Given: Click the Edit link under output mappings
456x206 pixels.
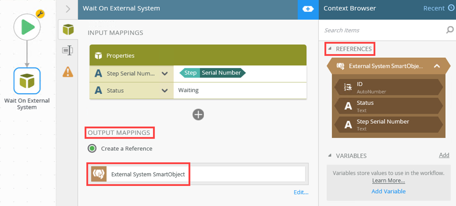Looking at the screenshot, I should tap(300, 193).
